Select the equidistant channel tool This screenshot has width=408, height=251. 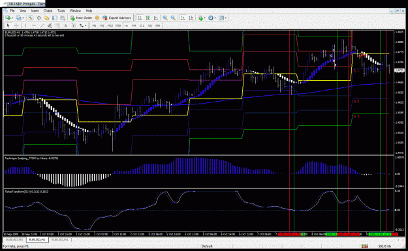pos(50,25)
